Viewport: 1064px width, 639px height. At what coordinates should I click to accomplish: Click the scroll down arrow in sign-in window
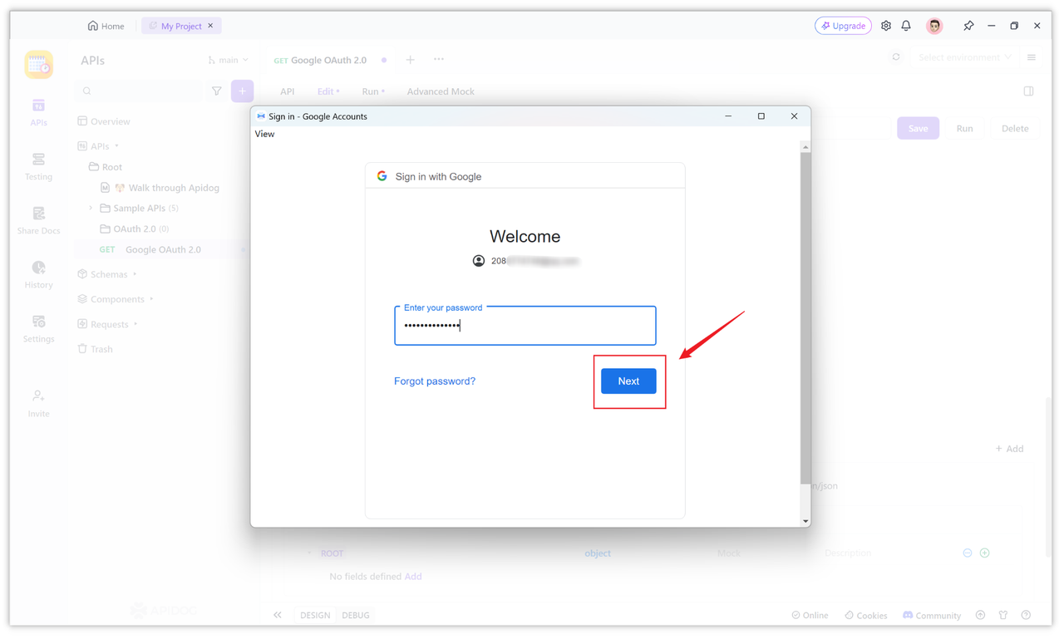[805, 521]
